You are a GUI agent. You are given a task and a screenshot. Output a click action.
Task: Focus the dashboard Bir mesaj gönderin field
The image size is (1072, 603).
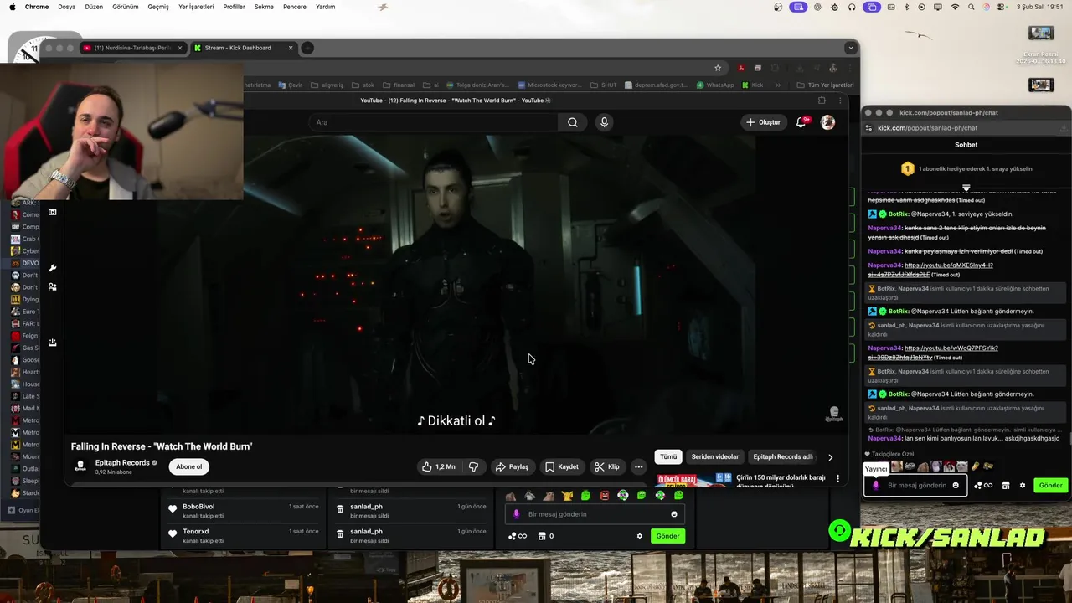594,514
